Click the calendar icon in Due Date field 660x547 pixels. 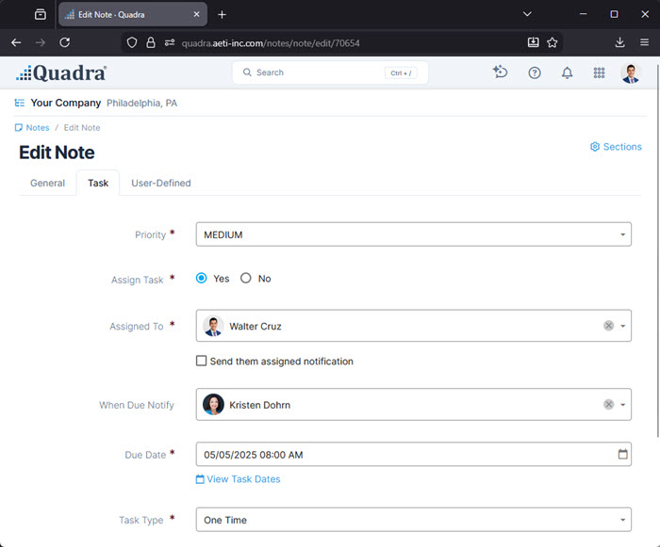click(x=623, y=455)
